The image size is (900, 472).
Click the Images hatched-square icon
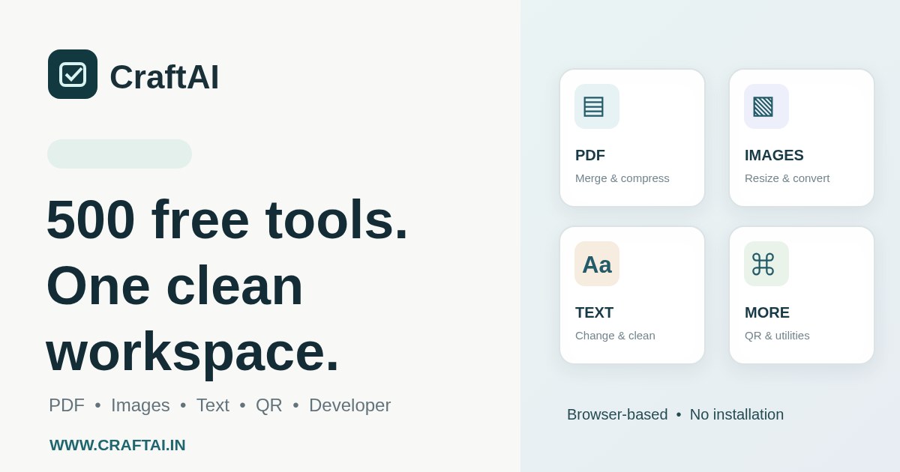point(766,106)
